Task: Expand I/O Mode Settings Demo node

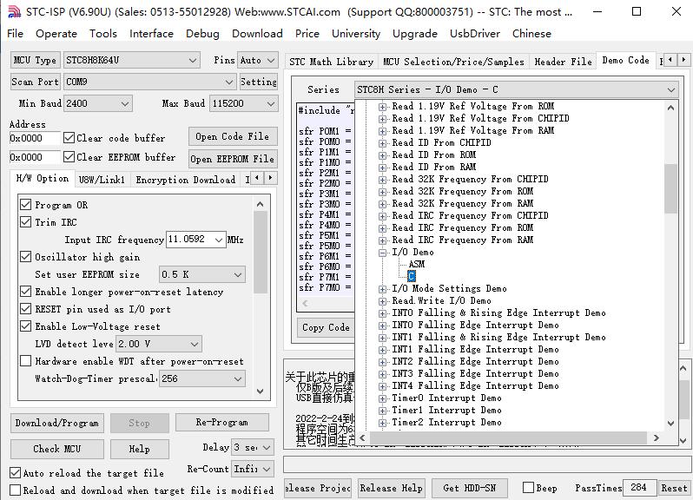Action: tap(382, 289)
